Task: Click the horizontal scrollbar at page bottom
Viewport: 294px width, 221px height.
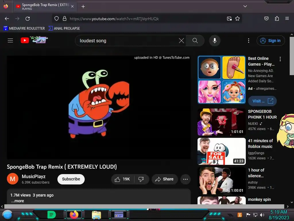Action: (144, 206)
